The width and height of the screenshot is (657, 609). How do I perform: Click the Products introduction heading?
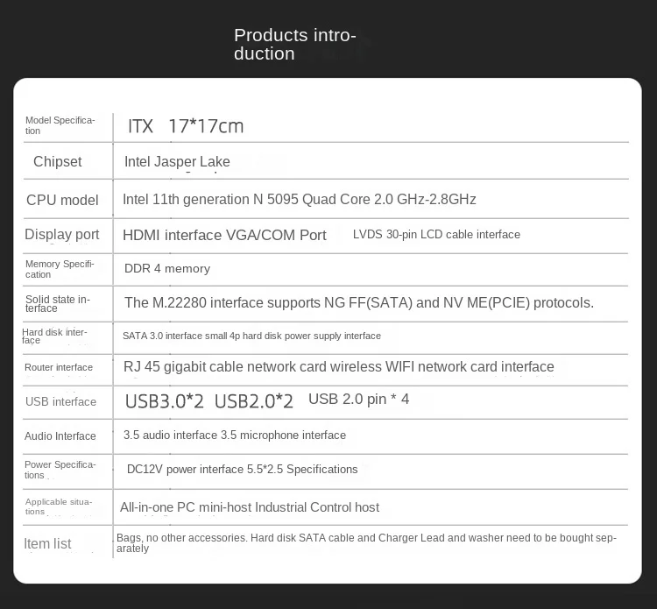tap(295, 45)
